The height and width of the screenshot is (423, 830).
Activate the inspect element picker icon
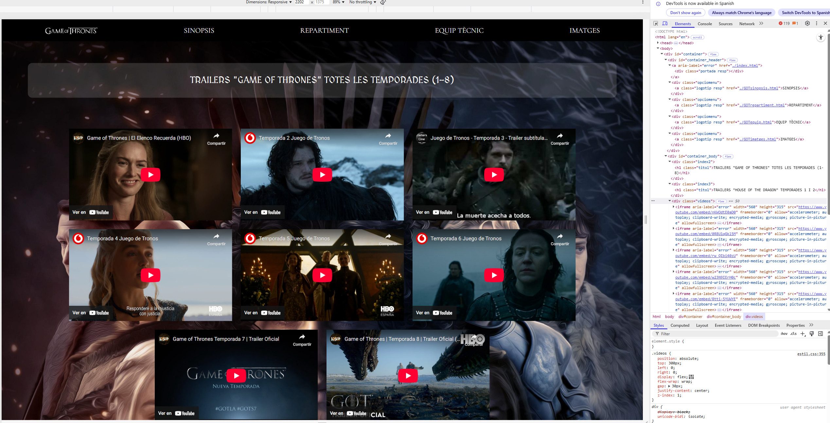[656, 24]
